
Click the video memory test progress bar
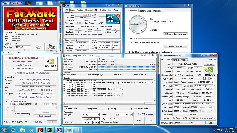click(x=127, y=67)
